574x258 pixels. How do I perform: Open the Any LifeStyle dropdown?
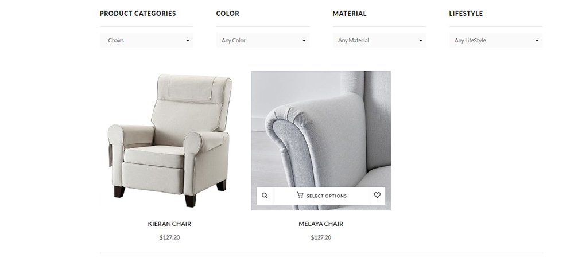point(496,41)
